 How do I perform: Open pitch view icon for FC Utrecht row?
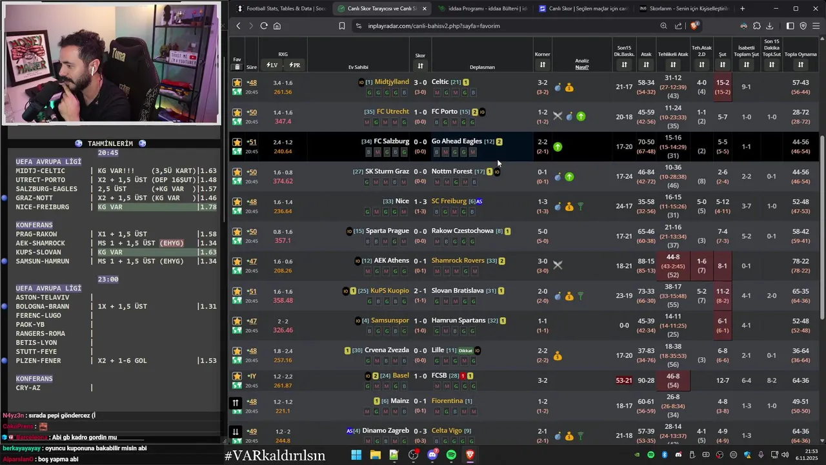point(237,121)
